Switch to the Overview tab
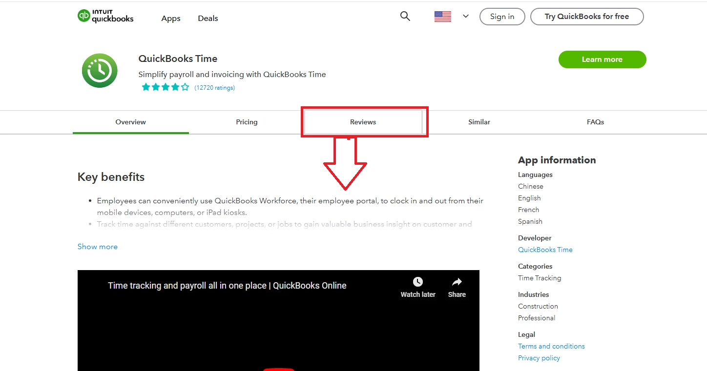 (x=131, y=122)
